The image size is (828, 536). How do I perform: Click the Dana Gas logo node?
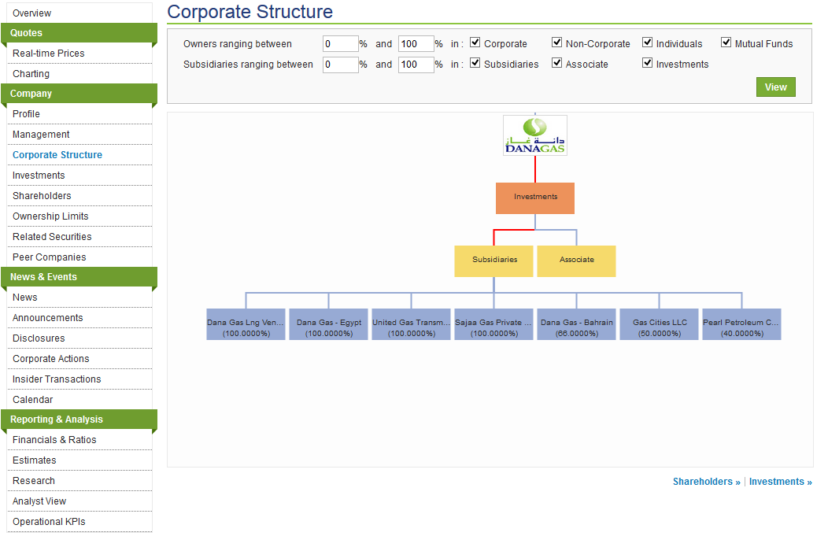(x=535, y=135)
